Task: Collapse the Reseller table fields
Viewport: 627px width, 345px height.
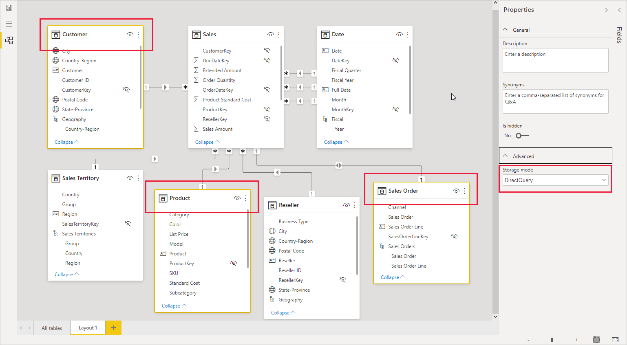Action: point(283,313)
